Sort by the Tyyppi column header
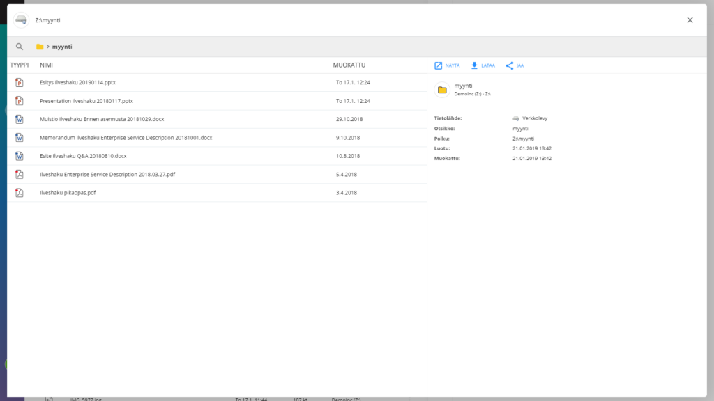This screenshot has height=401, width=714. (18, 65)
